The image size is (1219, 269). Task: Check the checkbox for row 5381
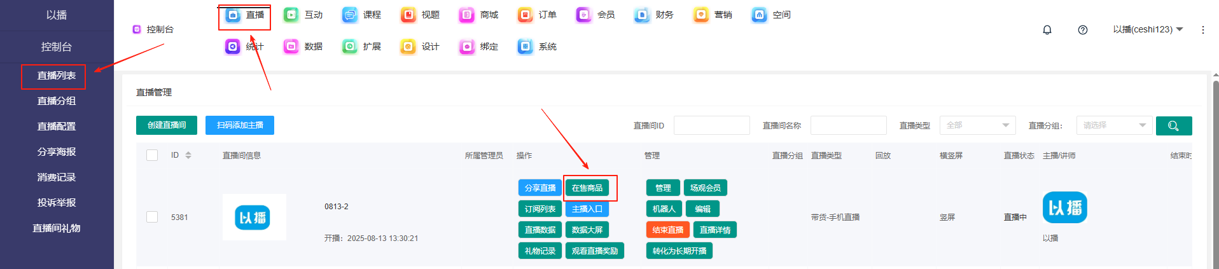pos(152,217)
